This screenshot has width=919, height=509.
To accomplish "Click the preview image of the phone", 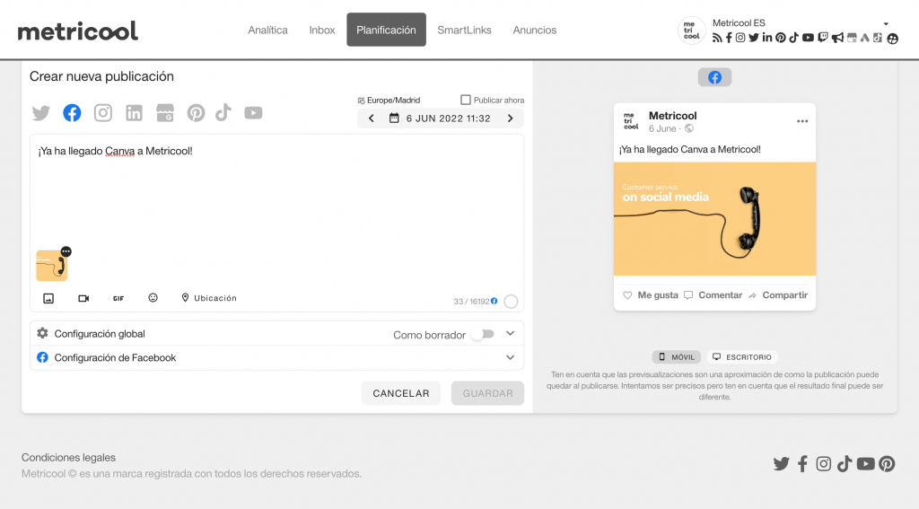I will coord(714,219).
